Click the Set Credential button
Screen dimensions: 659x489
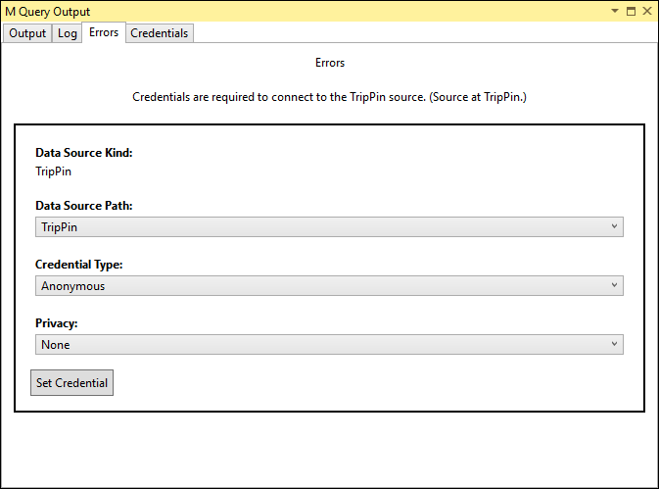(x=71, y=382)
